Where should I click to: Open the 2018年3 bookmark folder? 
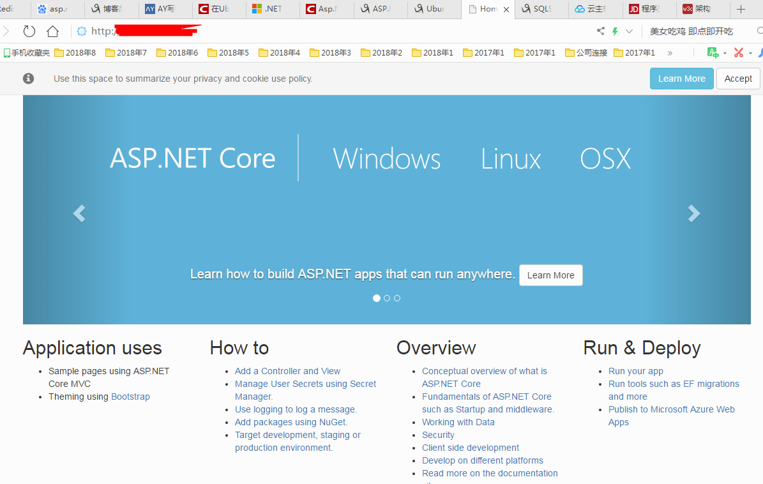(330, 52)
